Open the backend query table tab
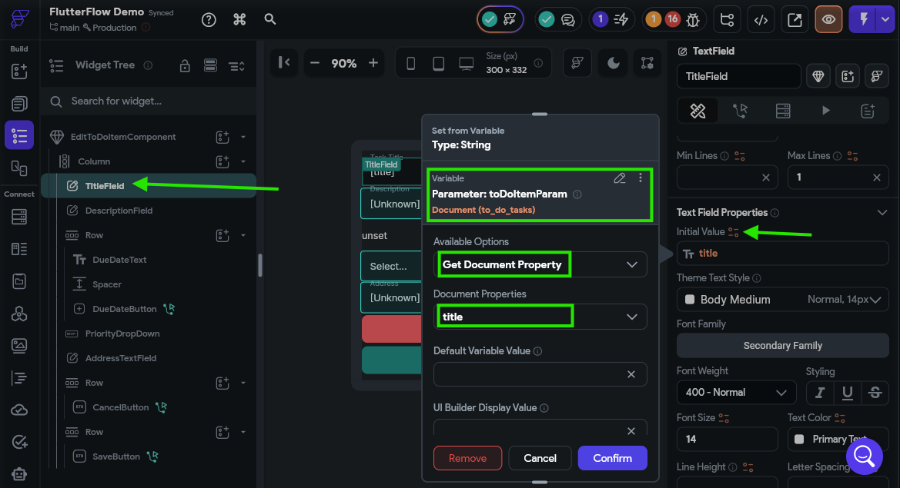900x488 pixels. pyautogui.click(x=783, y=111)
